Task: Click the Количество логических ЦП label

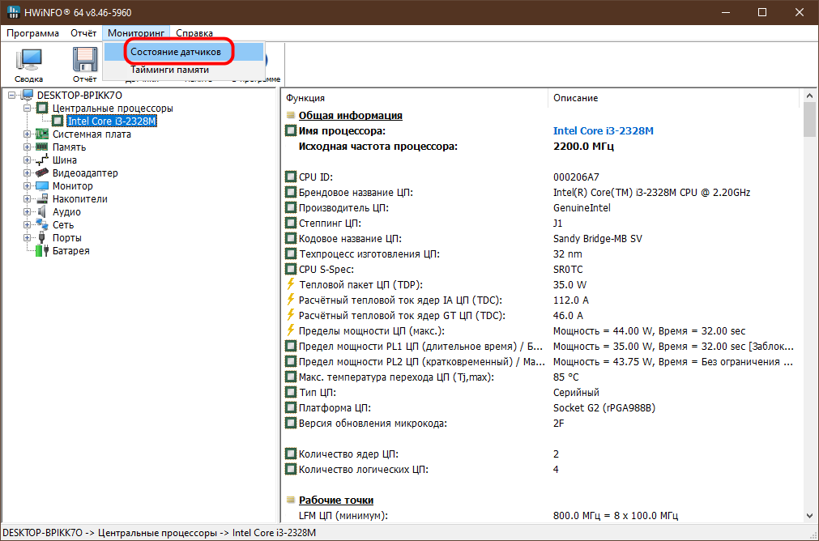Action: (364, 470)
